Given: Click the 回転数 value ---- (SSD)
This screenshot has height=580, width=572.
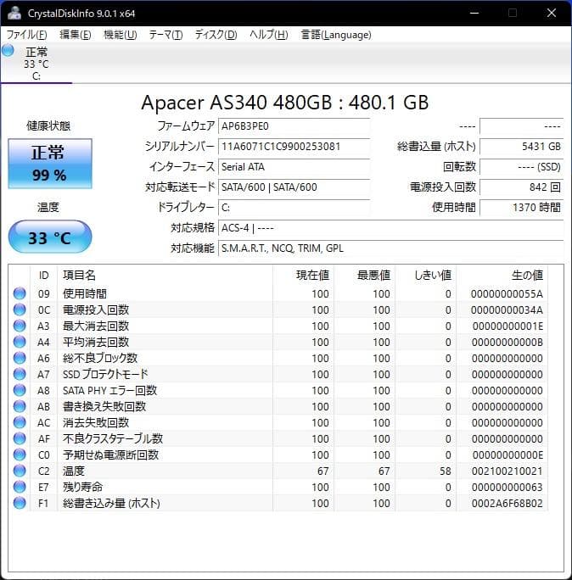Looking at the screenshot, I should 522,167.
